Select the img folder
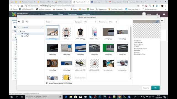 pyautogui.click(x=23, y=31)
